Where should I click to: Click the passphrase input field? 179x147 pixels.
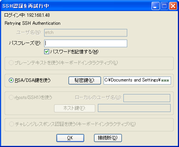point(86,43)
